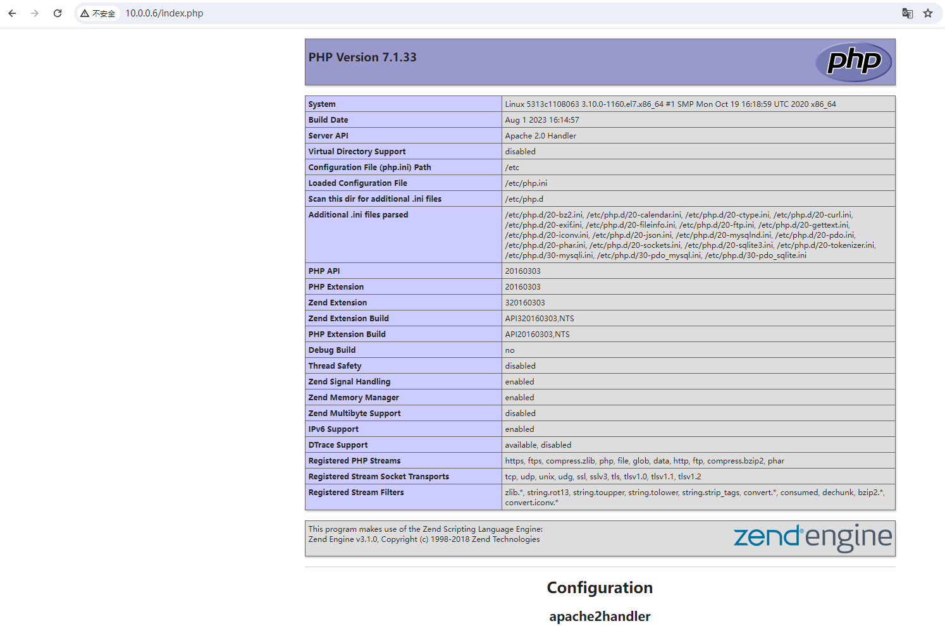
Task: Select the Build Date label
Action: (328, 120)
